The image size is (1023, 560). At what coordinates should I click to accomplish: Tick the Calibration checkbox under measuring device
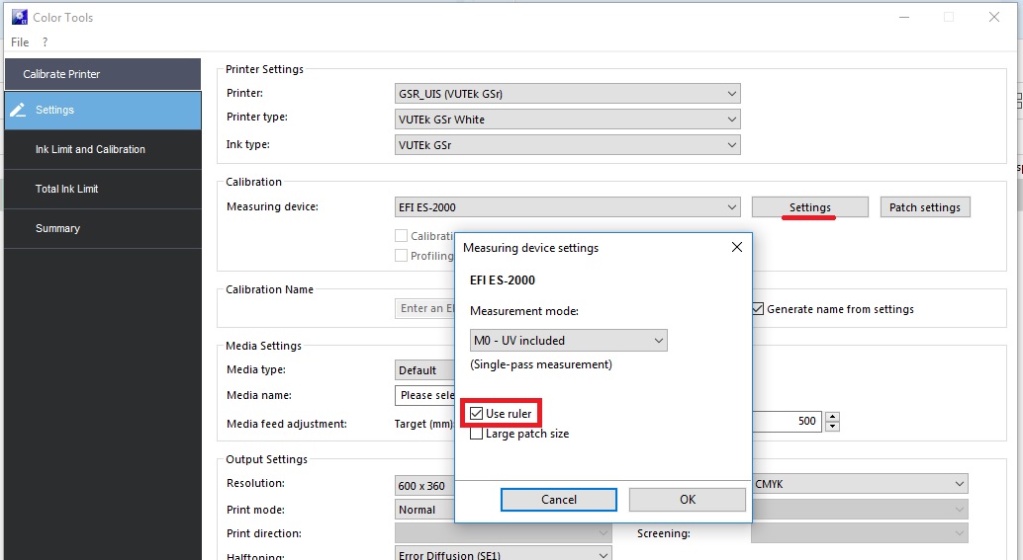[x=402, y=236]
